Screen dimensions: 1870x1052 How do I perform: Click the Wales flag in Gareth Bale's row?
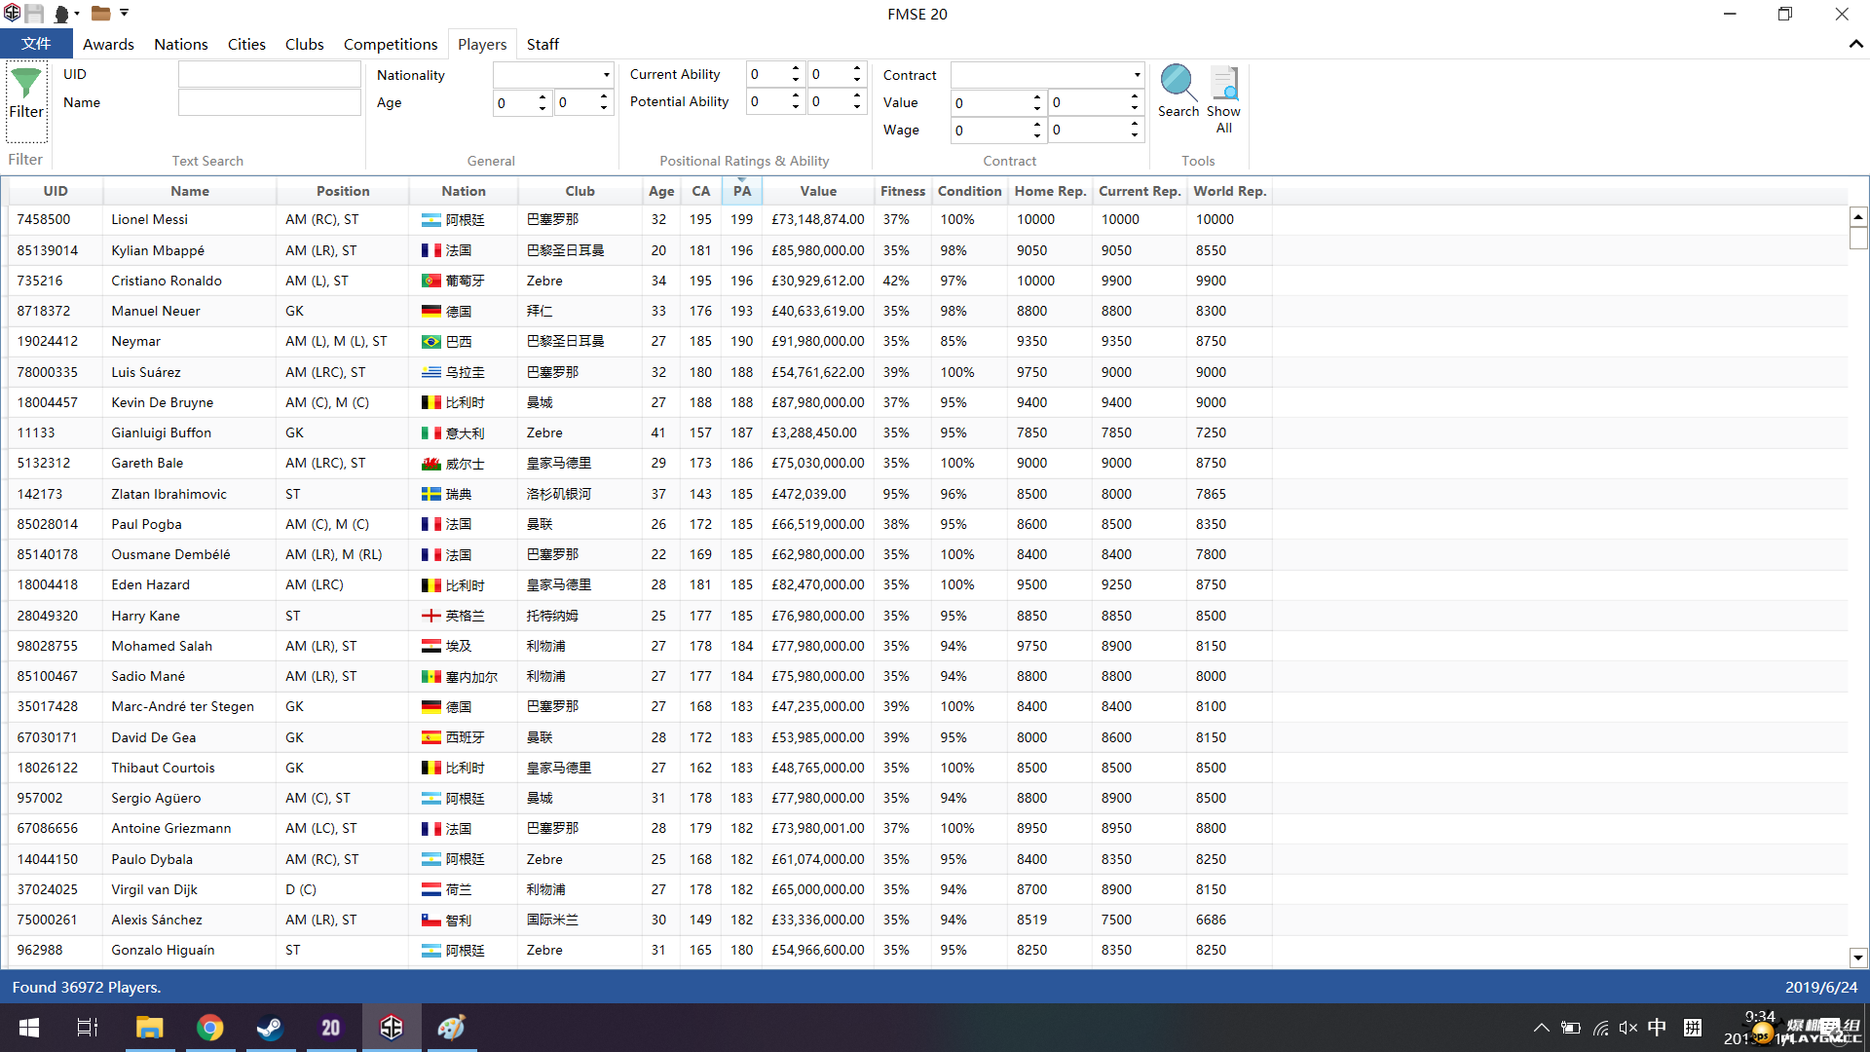point(431,464)
